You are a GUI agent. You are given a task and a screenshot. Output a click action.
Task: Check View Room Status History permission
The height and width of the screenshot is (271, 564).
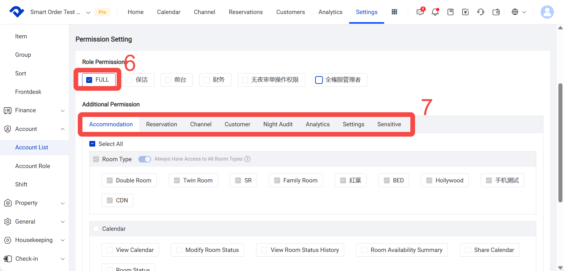pyautogui.click(x=264, y=250)
